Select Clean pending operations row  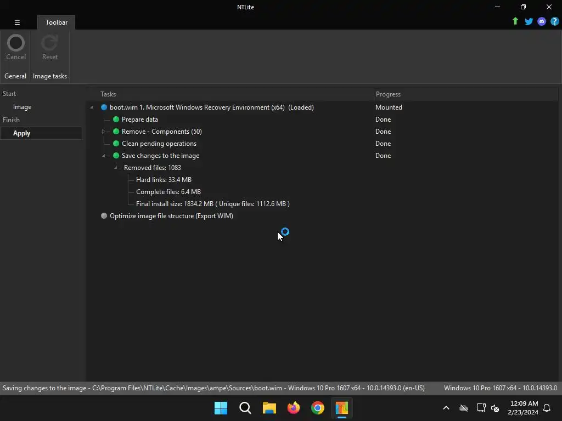pyautogui.click(x=159, y=144)
